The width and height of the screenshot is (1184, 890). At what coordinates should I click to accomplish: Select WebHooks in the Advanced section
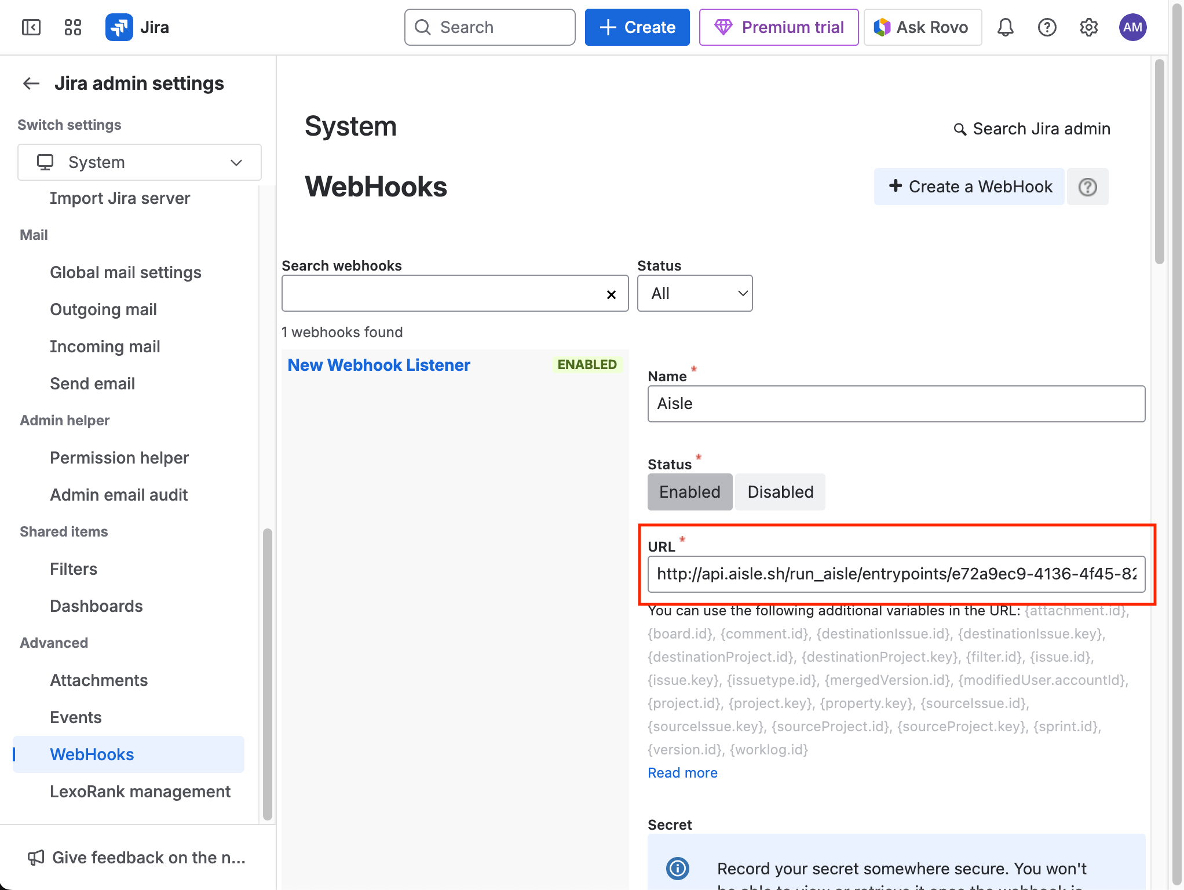[x=92, y=754]
